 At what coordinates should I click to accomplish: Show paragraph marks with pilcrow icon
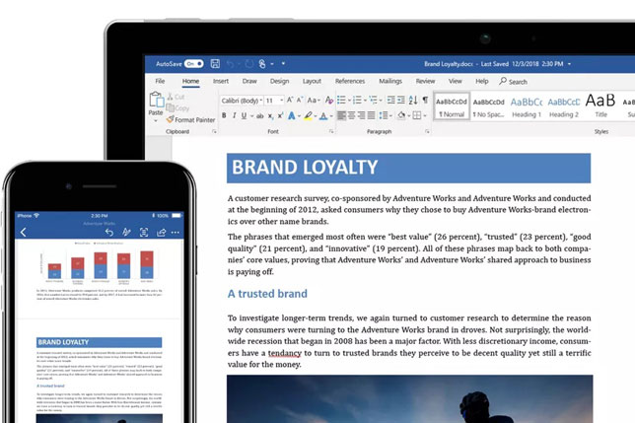[425, 100]
